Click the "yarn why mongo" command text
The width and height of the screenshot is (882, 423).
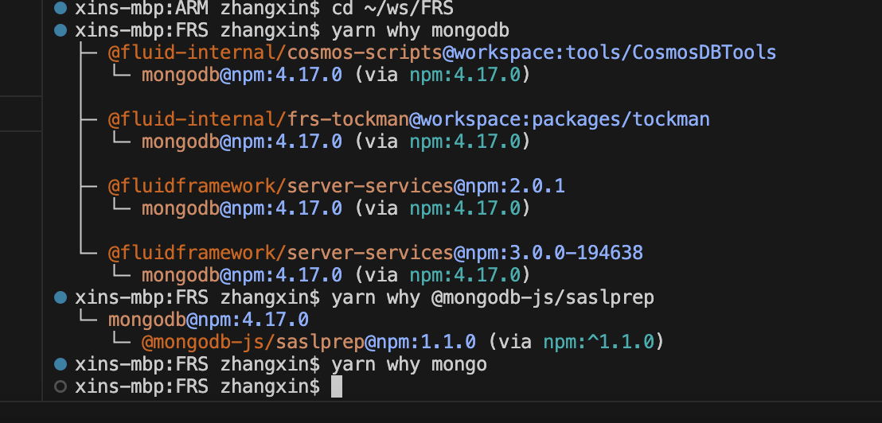408,365
